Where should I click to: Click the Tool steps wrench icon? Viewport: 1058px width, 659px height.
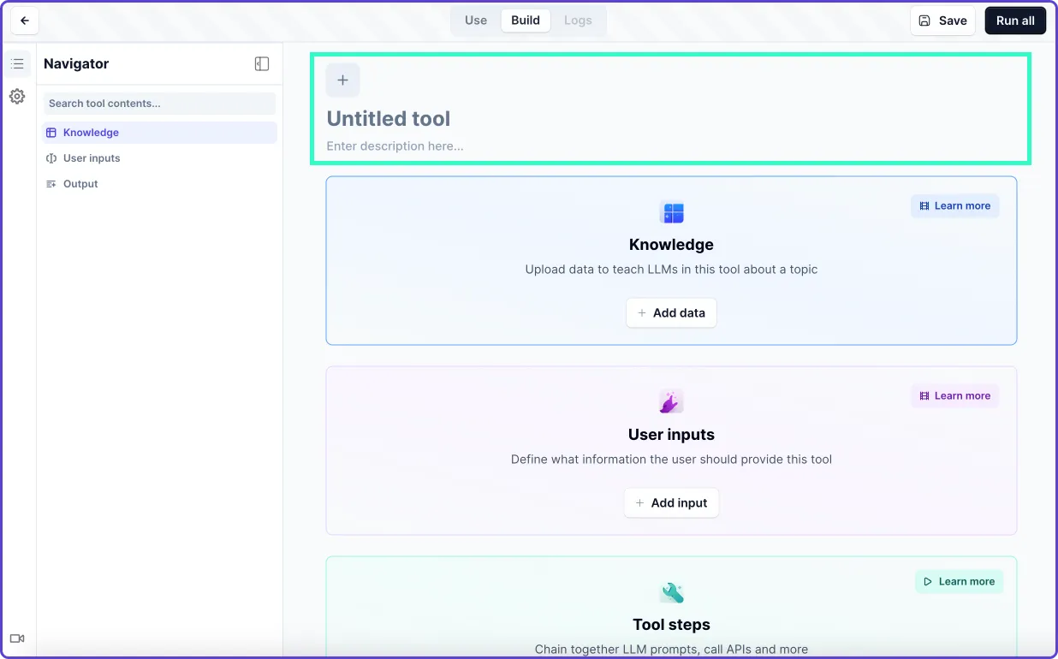pos(672,592)
